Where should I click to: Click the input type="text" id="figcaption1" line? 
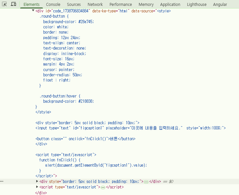point(130,128)
